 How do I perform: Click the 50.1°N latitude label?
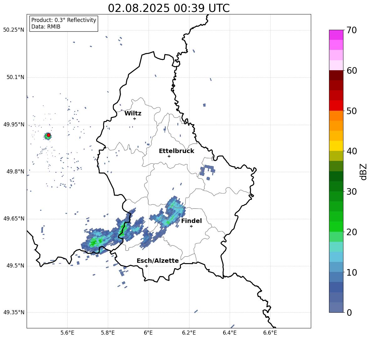15,77
